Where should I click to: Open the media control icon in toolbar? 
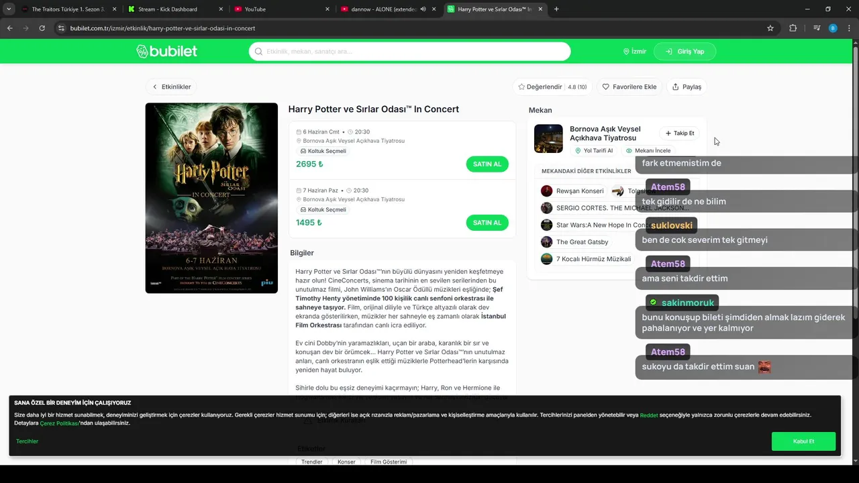tap(817, 28)
